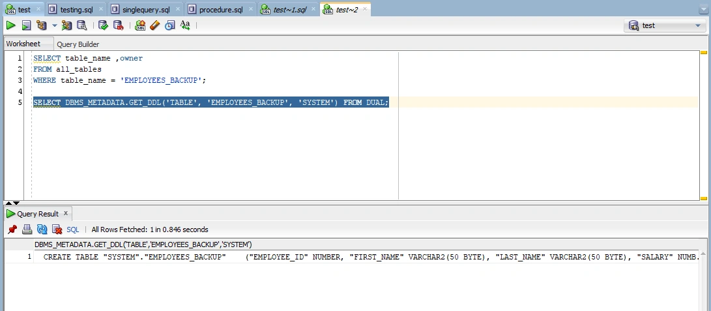The image size is (711, 311).
Task: Click the To Upper/Lower/InitCap icon
Action: [x=184, y=25]
